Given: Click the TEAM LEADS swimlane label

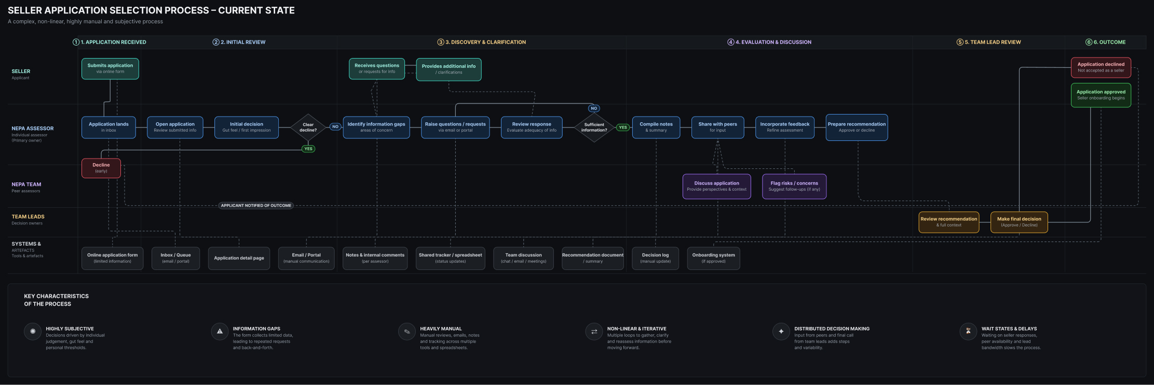Looking at the screenshot, I should point(28,217).
